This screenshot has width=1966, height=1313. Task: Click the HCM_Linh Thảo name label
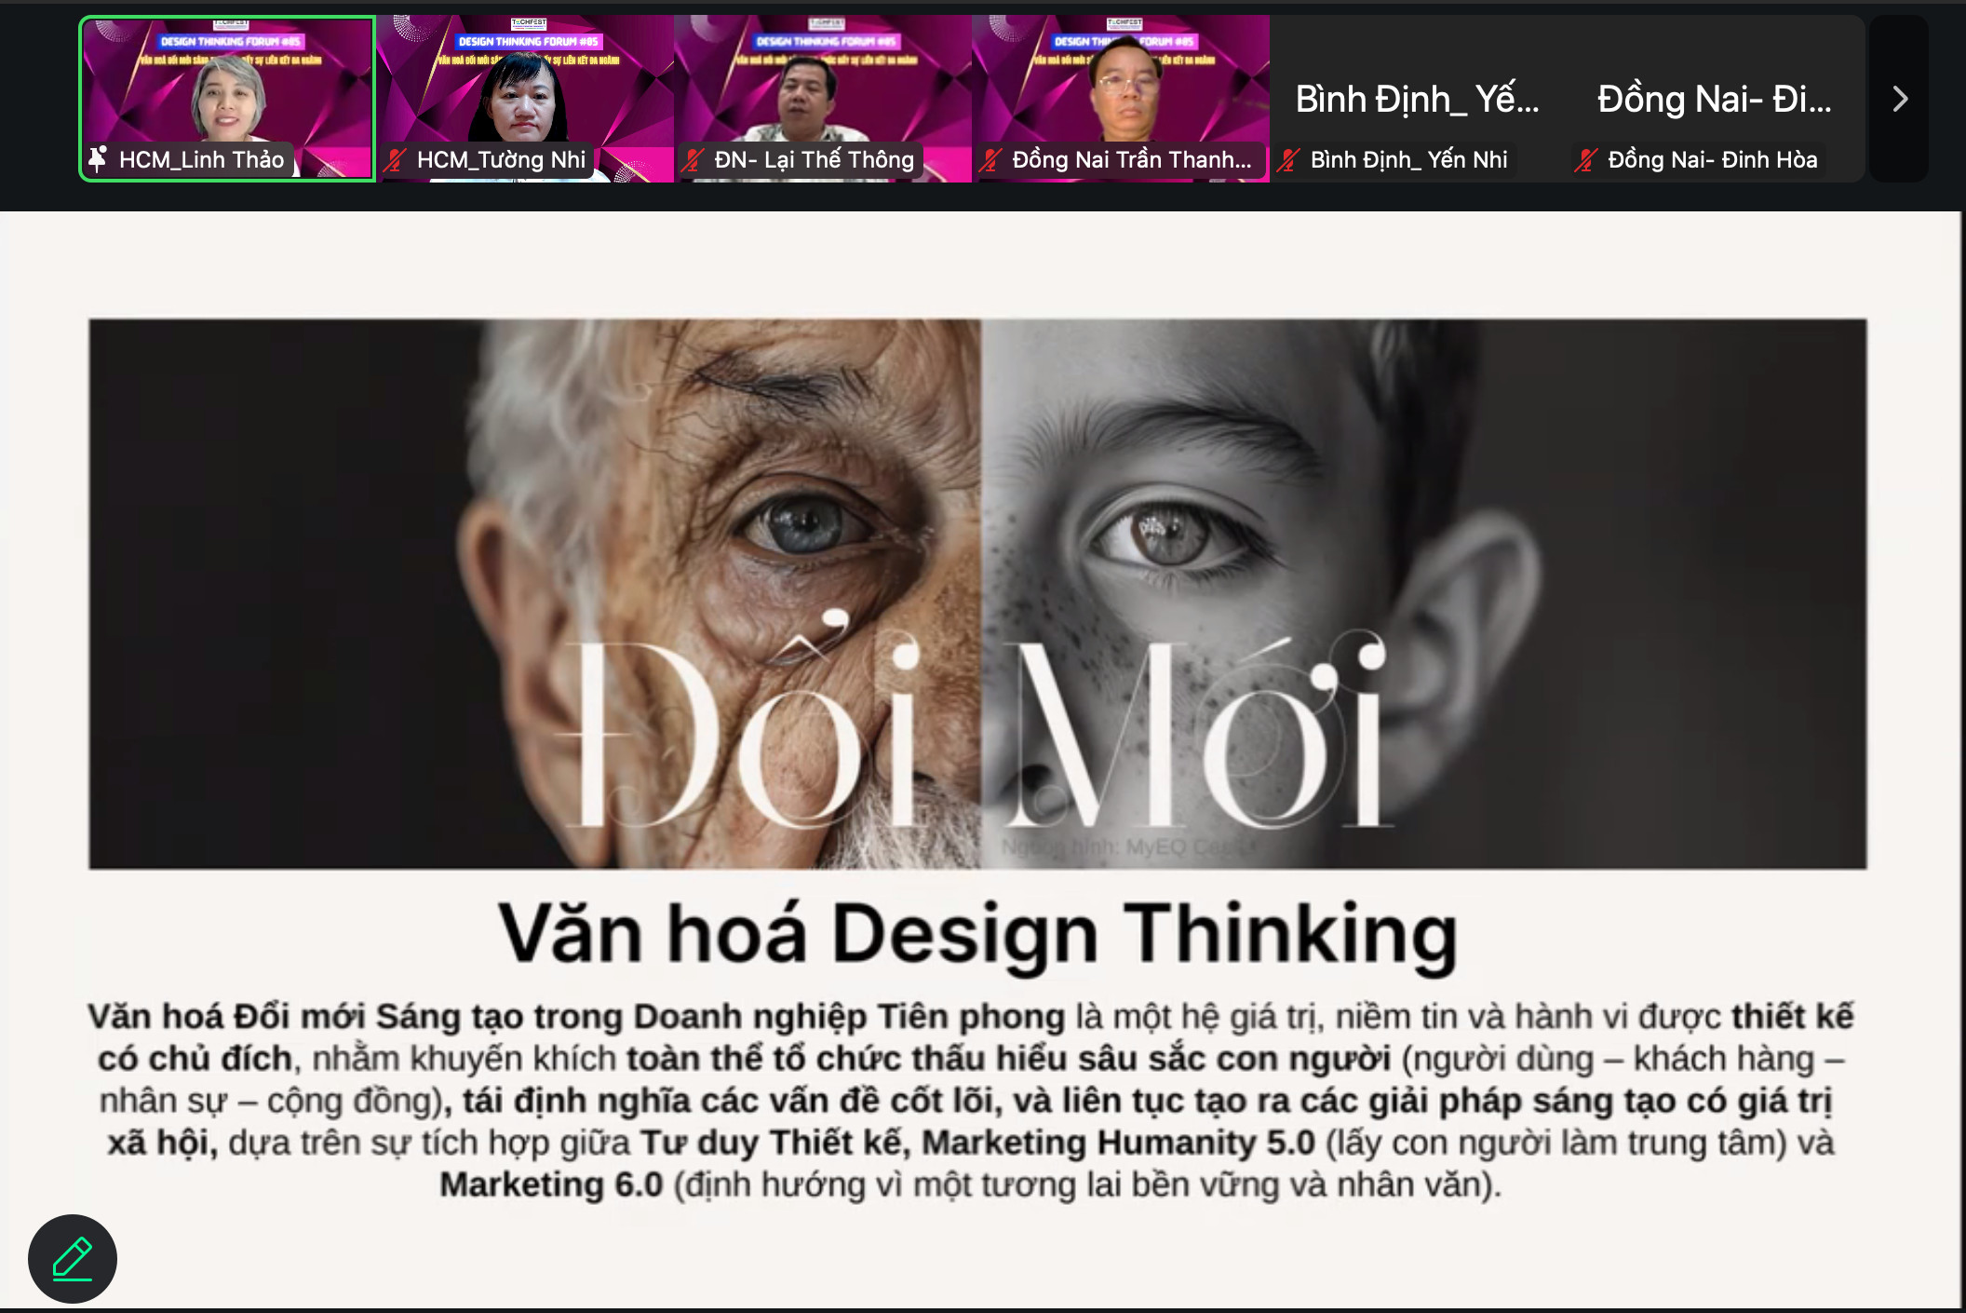(x=201, y=160)
